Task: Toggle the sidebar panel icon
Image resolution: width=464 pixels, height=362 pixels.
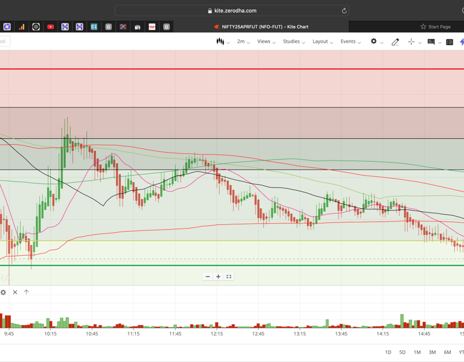Action: coord(449,42)
